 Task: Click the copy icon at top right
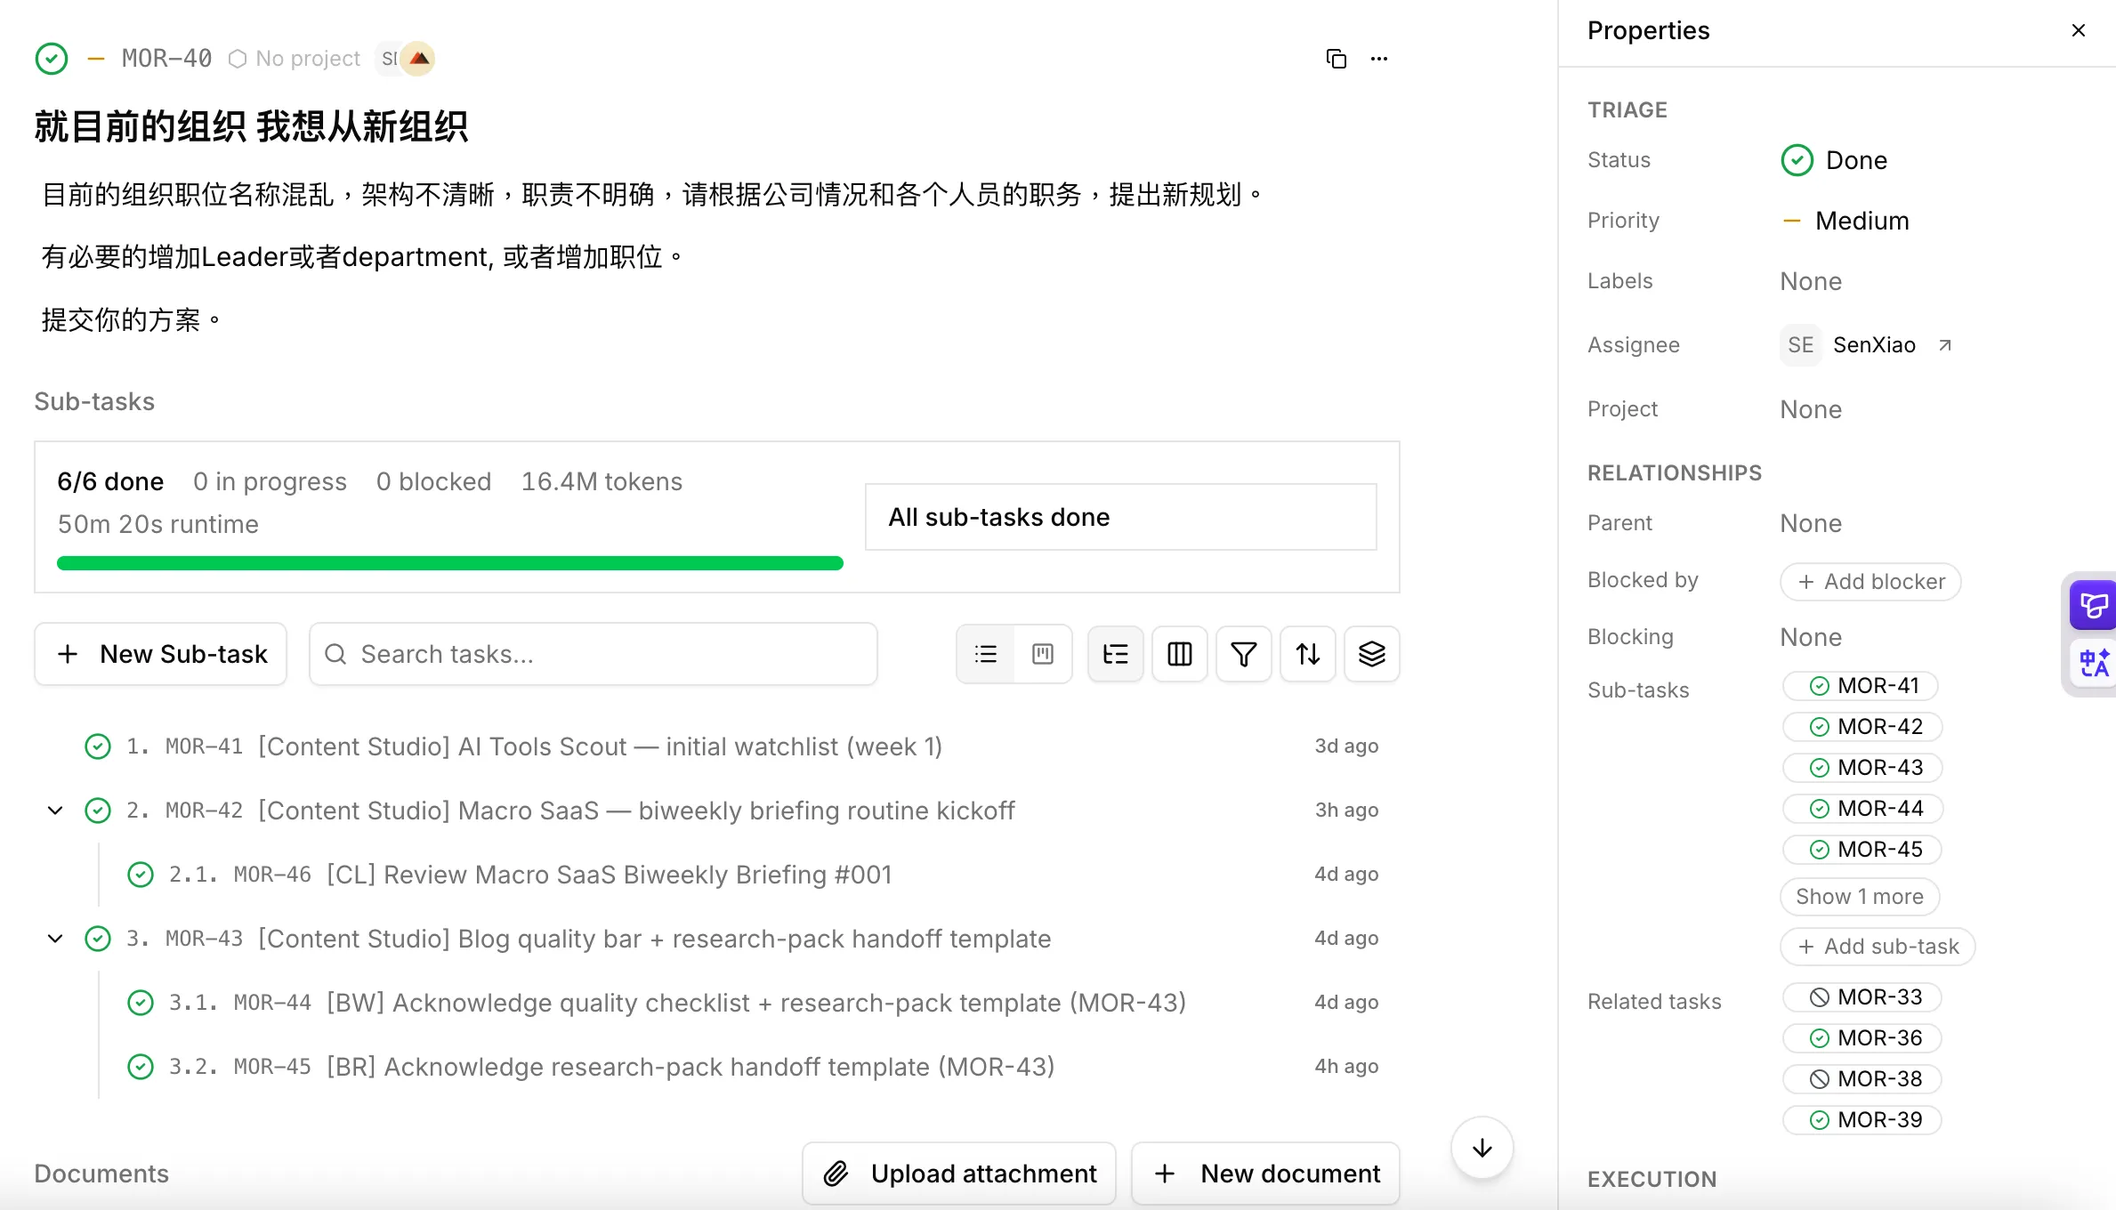[x=1336, y=59]
